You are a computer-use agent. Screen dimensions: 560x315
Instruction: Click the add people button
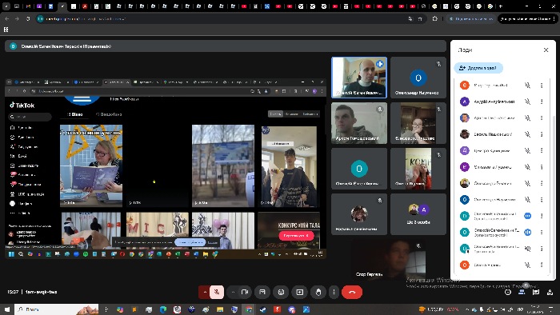pos(478,68)
